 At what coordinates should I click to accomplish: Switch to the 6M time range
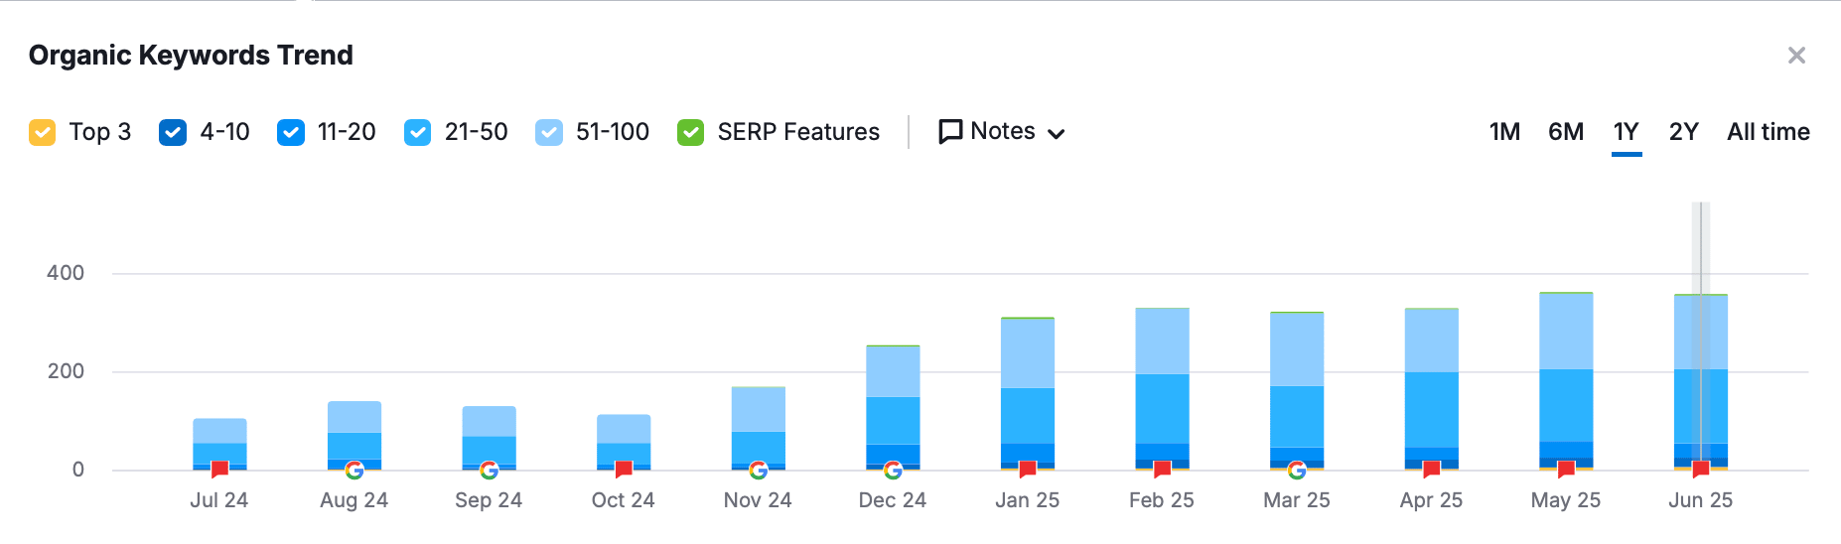pyautogui.click(x=1566, y=132)
